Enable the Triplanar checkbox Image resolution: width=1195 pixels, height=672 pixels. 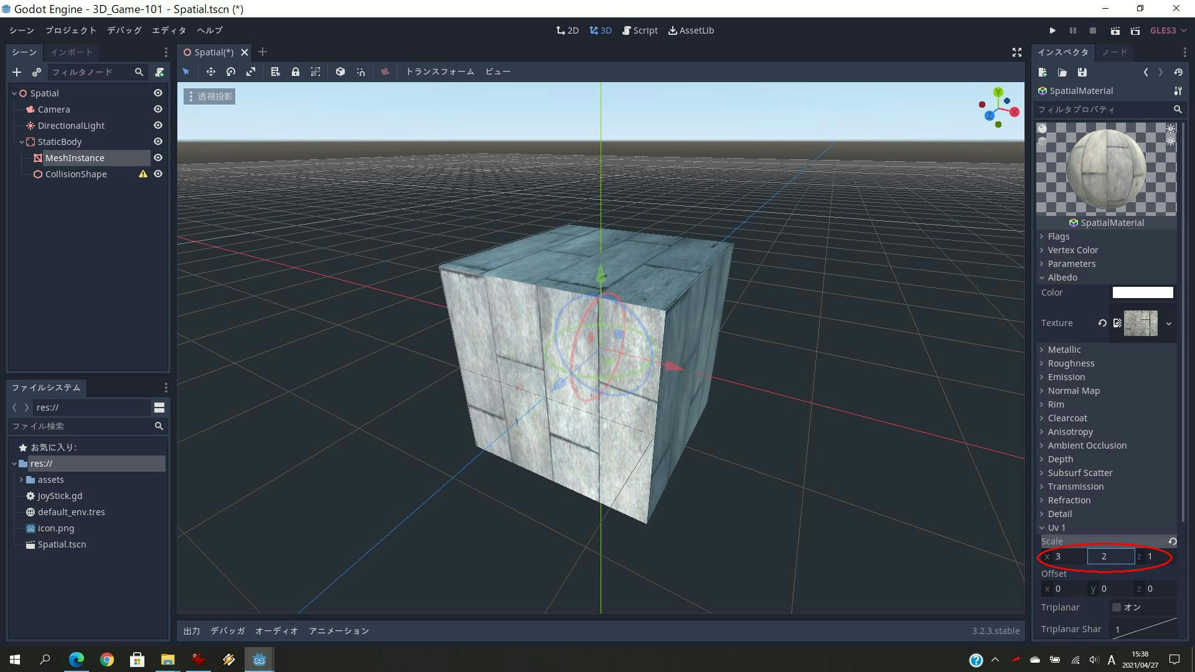pyautogui.click(x=1117, y=607)
